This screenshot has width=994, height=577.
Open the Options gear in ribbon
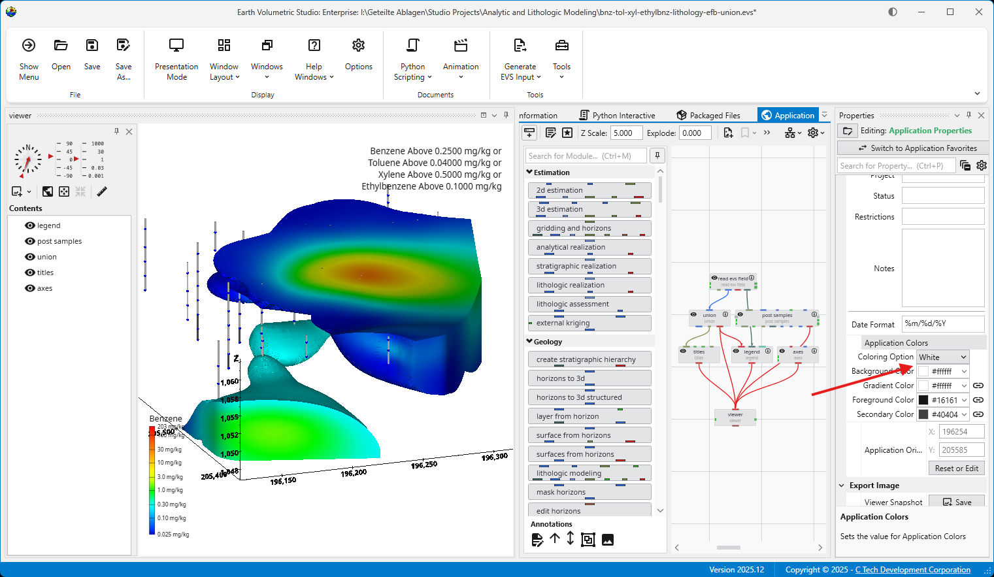358,46
